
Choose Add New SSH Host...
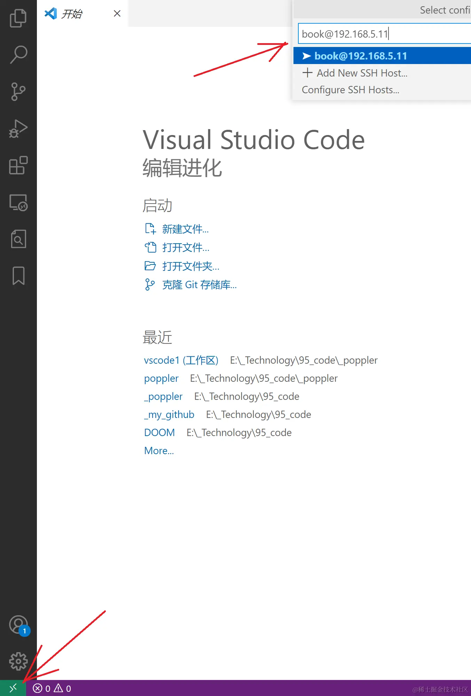(382, 73)
